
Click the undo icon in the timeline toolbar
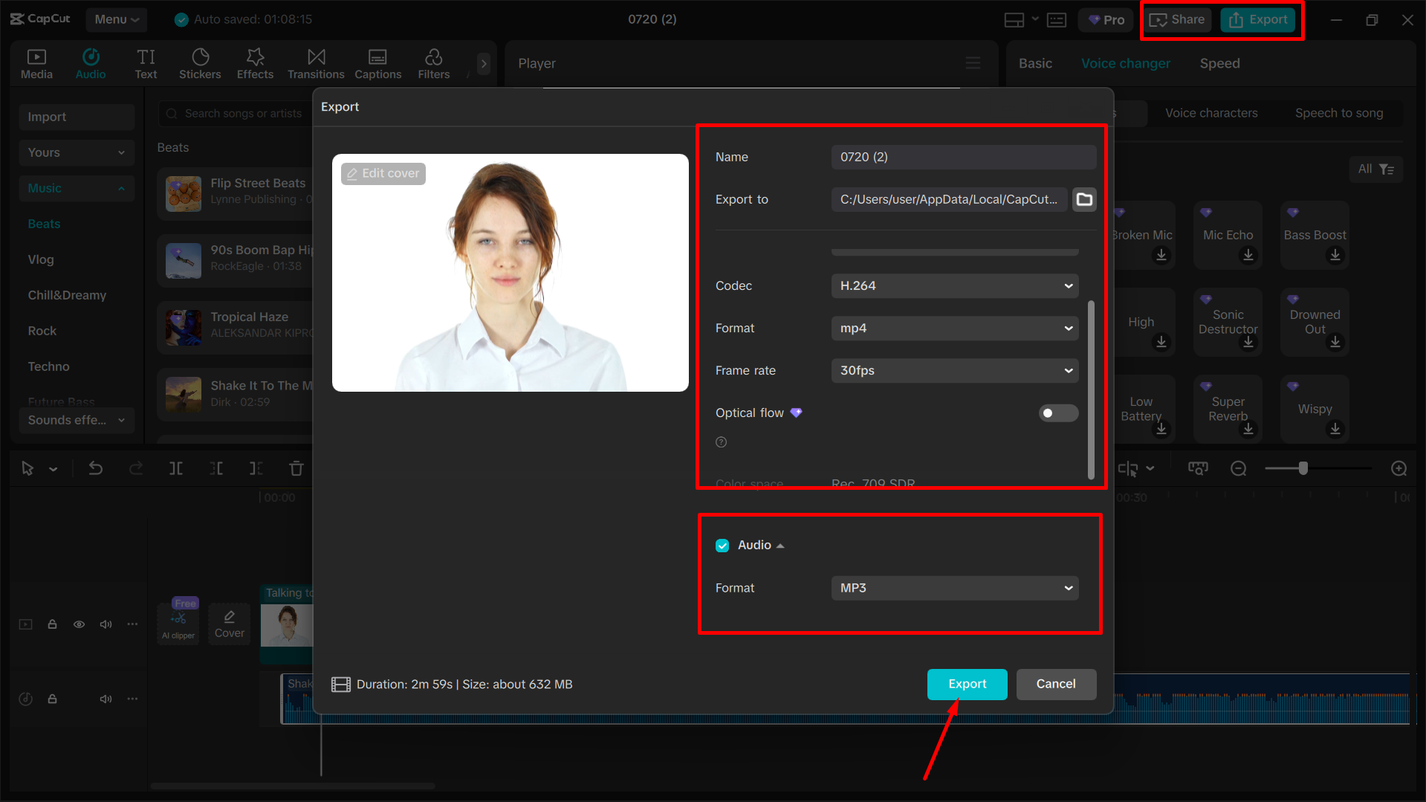(x=96, y=468)
